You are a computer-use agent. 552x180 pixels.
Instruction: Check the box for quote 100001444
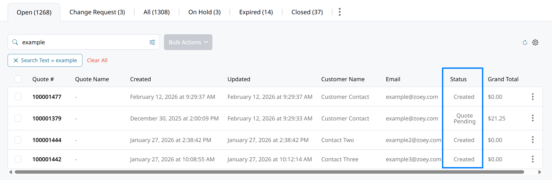(18, 140)
